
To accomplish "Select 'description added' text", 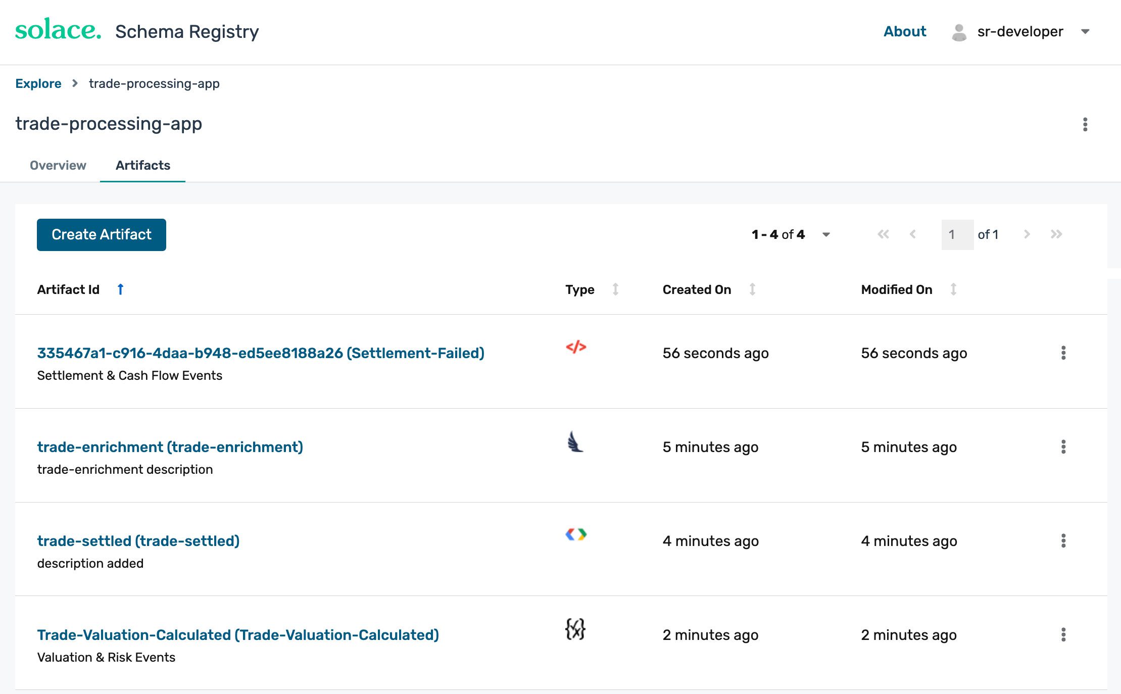I will pos(90,564).
